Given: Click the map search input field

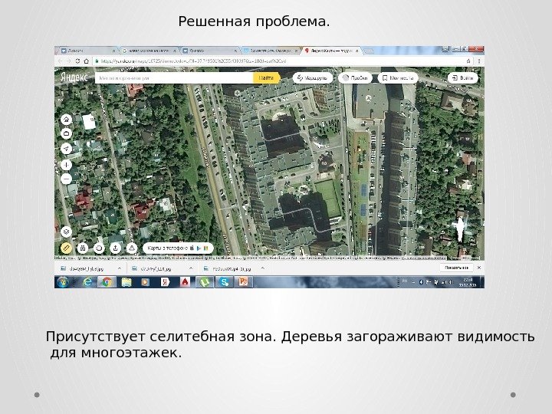Looking at the screenshot, I should click(x=174, y=77).
